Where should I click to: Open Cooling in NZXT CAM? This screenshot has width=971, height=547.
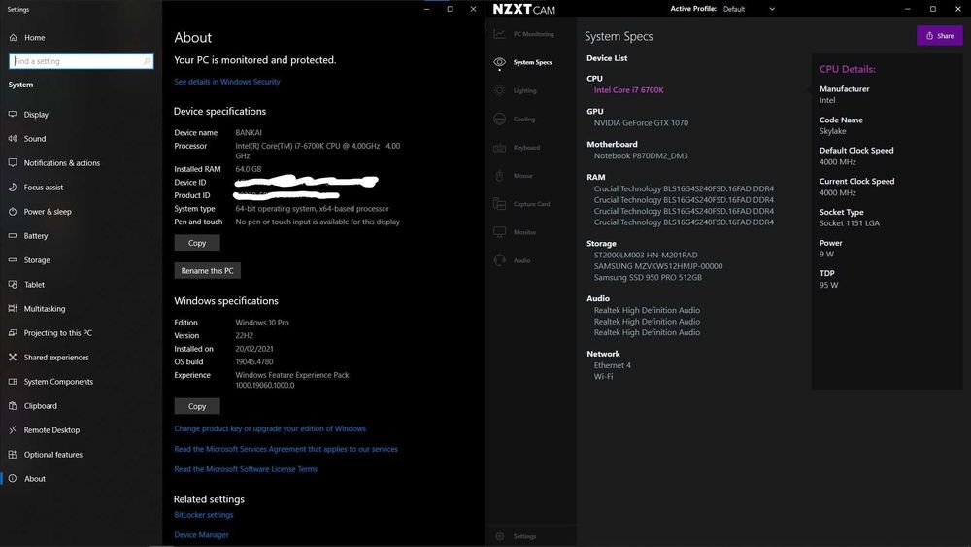pyautogui.click(x=524, y=119)
